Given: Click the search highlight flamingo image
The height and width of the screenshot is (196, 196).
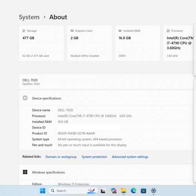Looking at the screenshot, I should 91,191.
